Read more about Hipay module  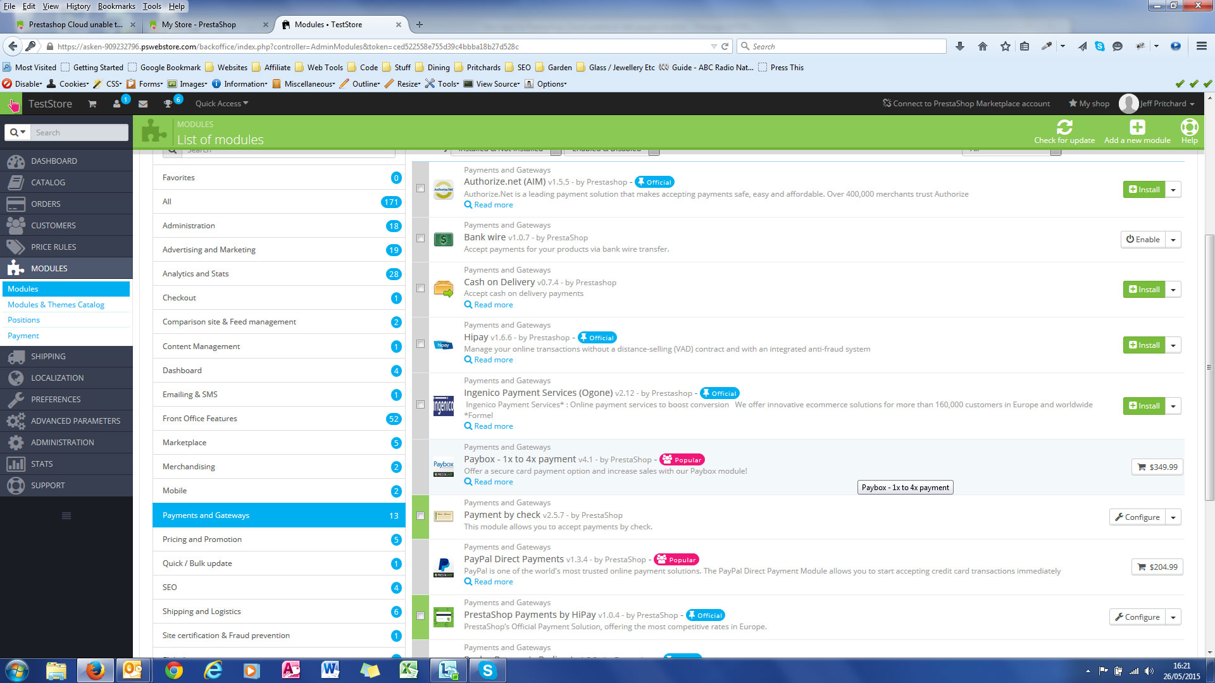point(489,360)
